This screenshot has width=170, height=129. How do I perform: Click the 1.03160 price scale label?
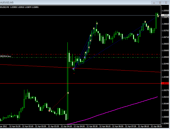pos(165,104)
